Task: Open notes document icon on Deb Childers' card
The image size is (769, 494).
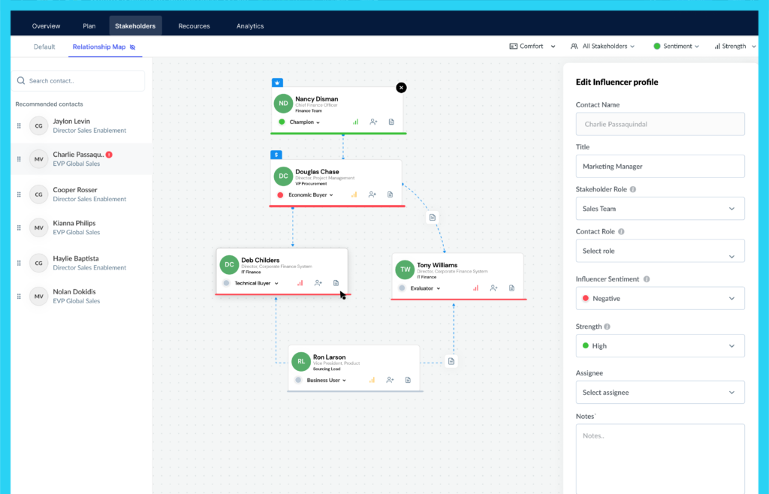Action: point(336,283)
